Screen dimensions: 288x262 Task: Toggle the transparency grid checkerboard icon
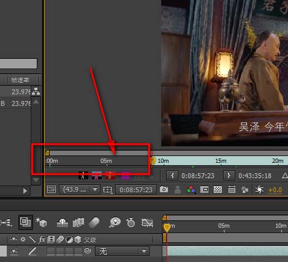point(218,190)
